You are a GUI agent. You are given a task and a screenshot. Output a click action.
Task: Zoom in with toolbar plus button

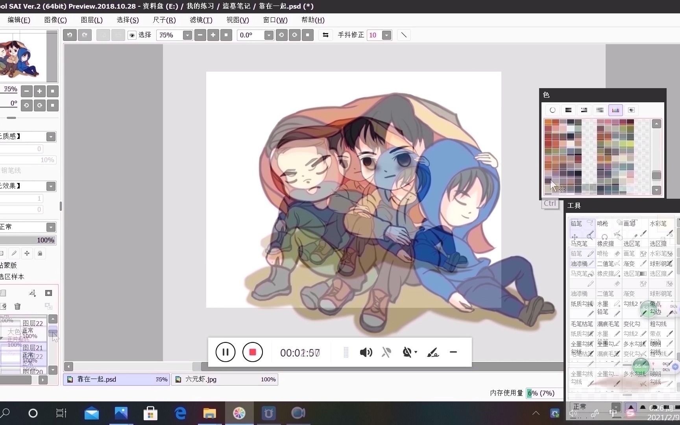[213, 35]
